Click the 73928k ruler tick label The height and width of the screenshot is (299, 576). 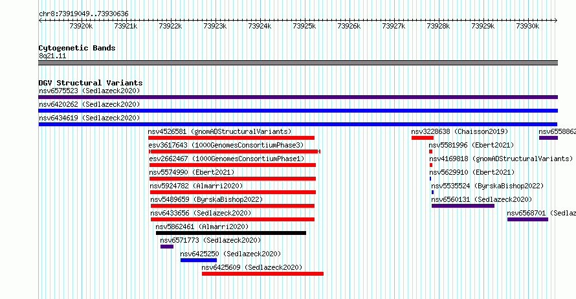438,26
